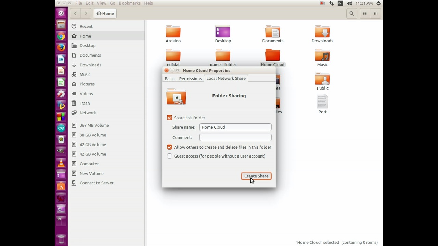Uncheck Share this folder
The image size is (438, 246).
point(169,118)
